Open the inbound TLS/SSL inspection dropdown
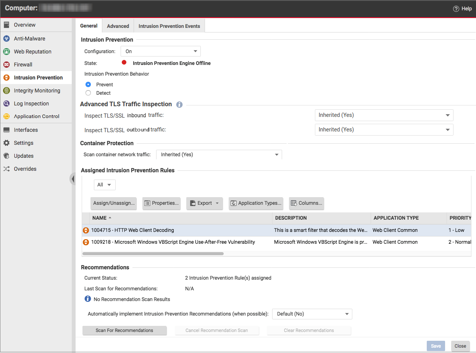Screen dimensions: 476x353 [x=384, y=115]
